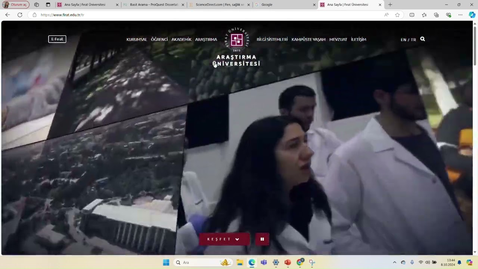Open the AKADEMİK menu
The image size is (478, 269).
point(181,39)
